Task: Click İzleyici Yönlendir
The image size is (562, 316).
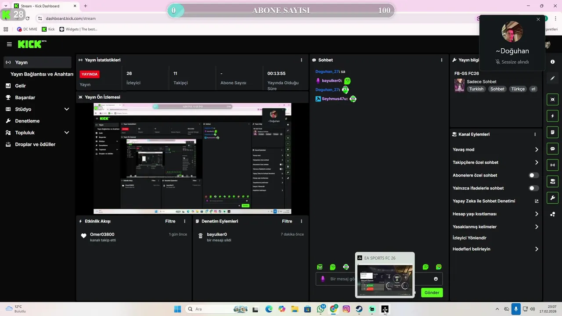Action: pyautogui.click(x=469, y=238)
